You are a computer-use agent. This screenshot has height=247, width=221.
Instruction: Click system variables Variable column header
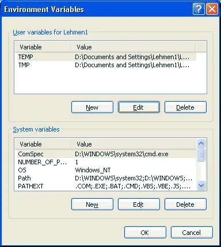click(x=43, y=144)
